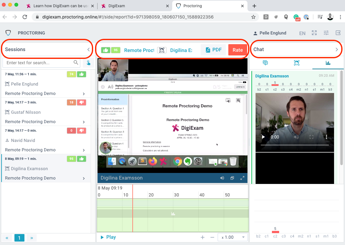This screenshot has width=345, height=245.
Task: Click the red timeline playhead marker
Action: point(133,208)
